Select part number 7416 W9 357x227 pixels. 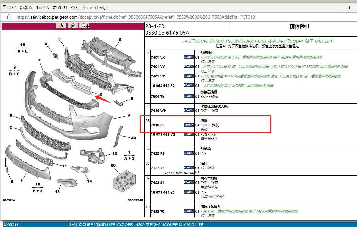(158, 111)
